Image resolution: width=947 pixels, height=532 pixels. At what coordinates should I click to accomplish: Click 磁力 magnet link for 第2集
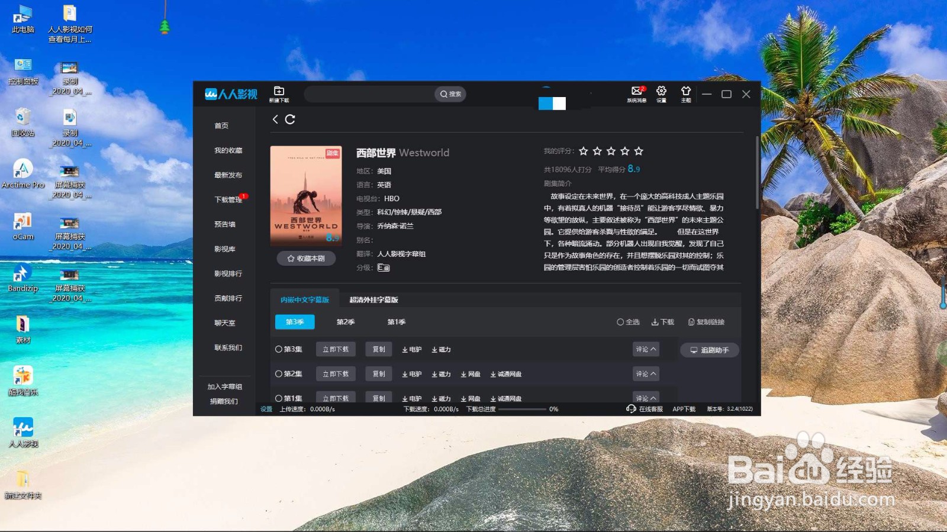click(442, 374)
